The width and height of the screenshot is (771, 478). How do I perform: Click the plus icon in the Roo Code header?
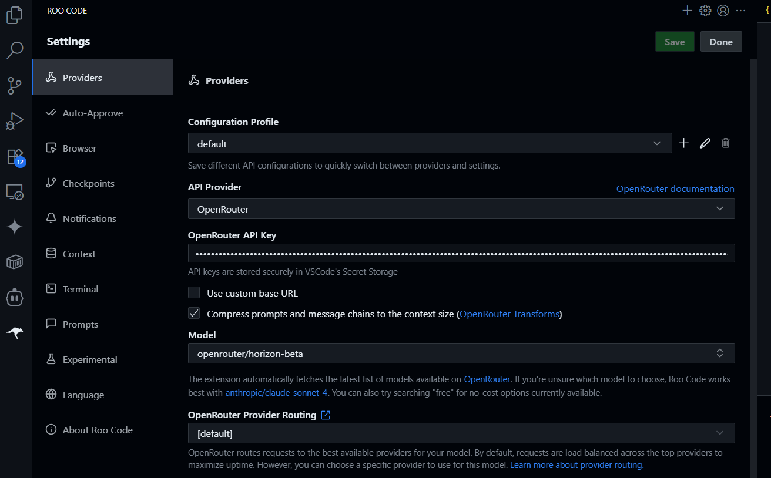point(687,11)
